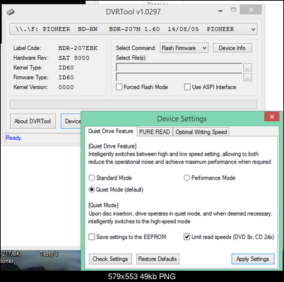The height and width of the screenshot is (282, 284).
Task: Select the Performance Mode radio button
Action: [187, 178]
